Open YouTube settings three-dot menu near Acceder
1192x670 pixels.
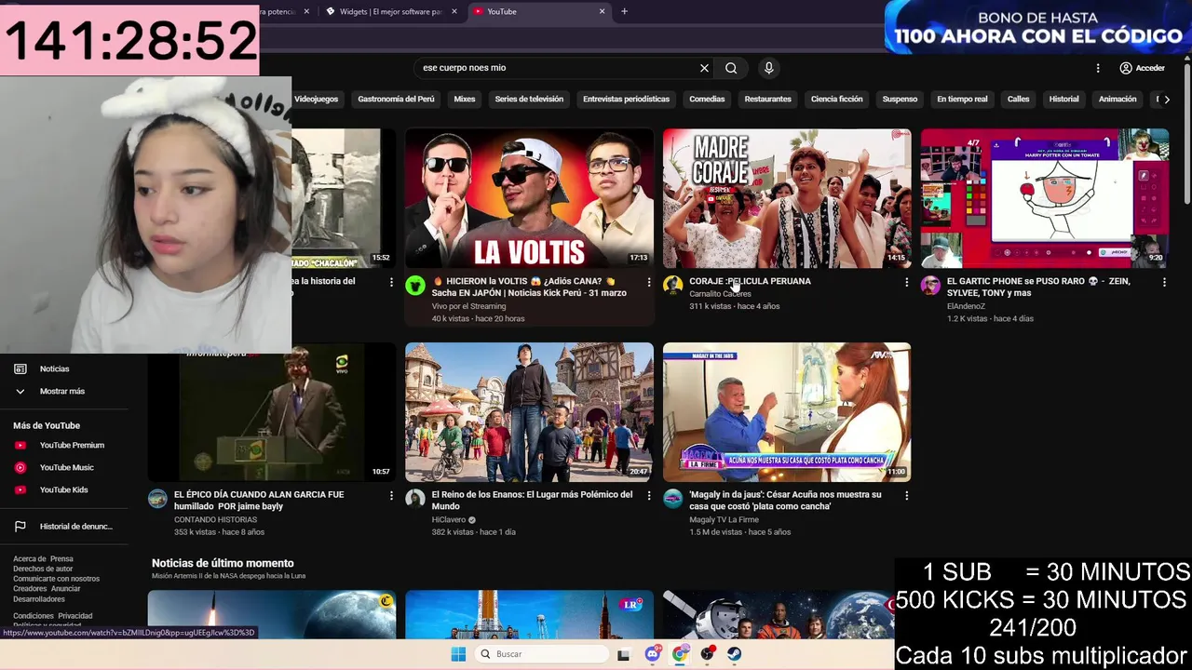point(1098,68)
